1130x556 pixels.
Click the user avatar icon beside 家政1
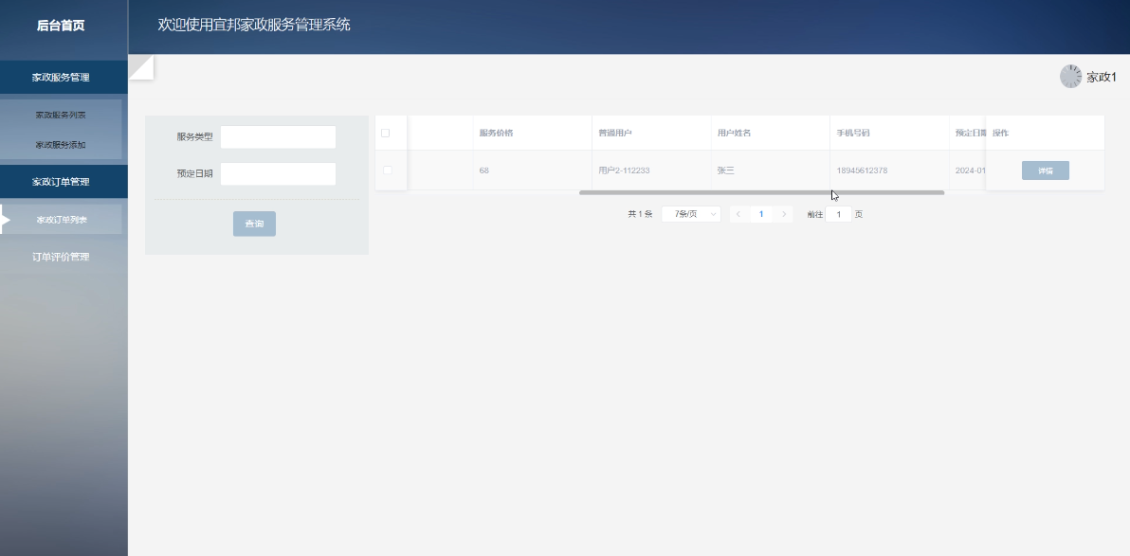pos(1071,77)
